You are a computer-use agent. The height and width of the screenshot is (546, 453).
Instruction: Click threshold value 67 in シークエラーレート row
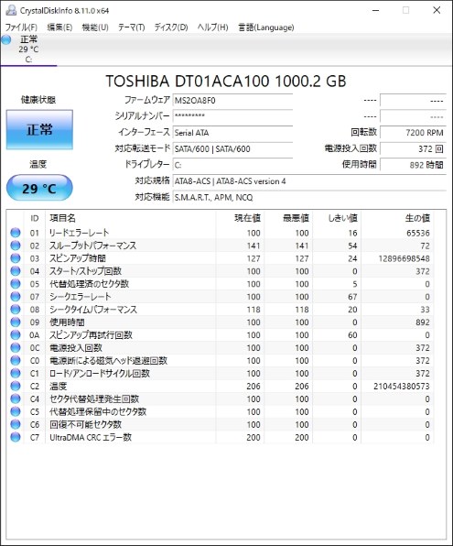(x=352, y=297)
